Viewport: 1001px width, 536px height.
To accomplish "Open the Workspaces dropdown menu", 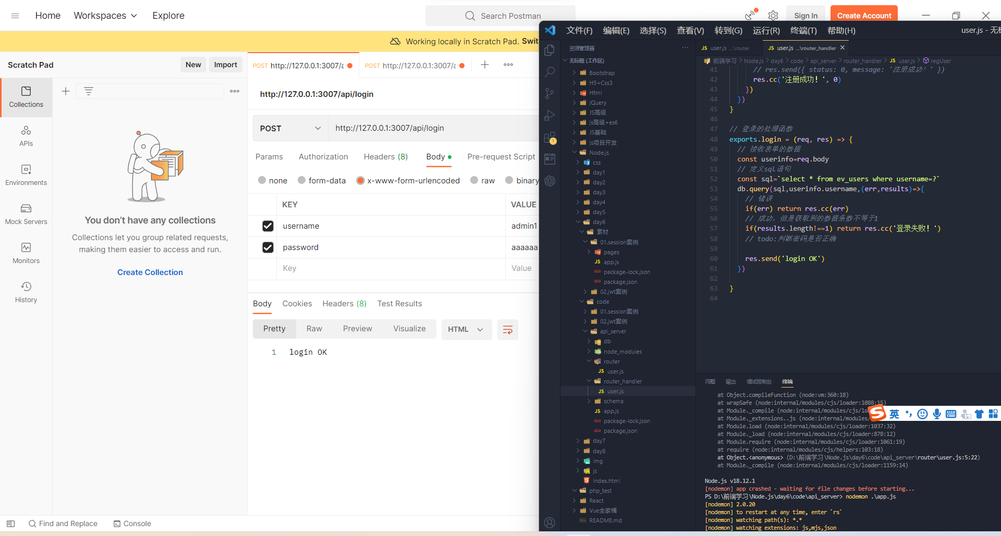I will pos(105,16).
